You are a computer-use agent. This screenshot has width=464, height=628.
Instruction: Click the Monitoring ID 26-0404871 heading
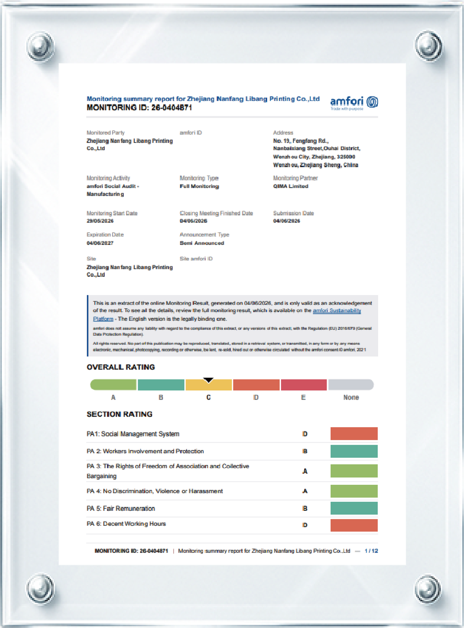click(x=139, y=108)
